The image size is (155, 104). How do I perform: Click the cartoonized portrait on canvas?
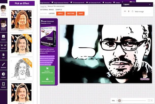[x=106, y=54]
